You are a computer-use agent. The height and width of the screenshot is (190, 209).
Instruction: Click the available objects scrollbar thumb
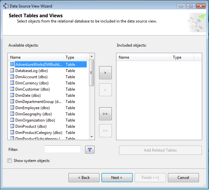(x=91, y=73)
